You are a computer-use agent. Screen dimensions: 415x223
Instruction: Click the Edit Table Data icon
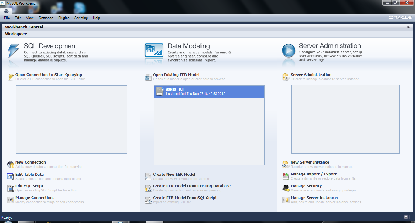(x=11, y=176)
